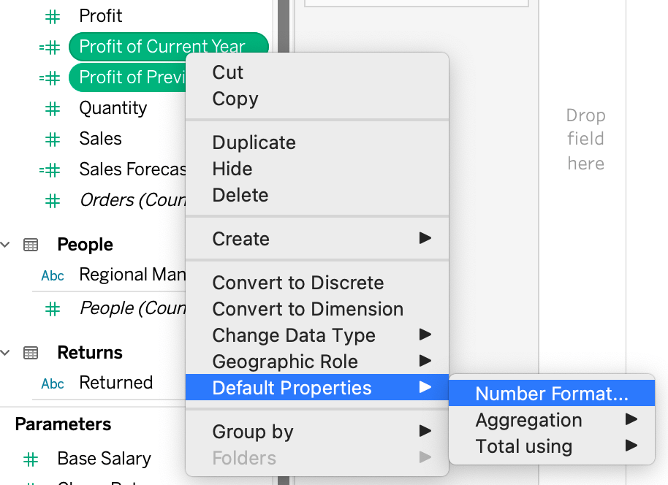The image size is (668, 485).
Task: Click the Abc icon beside Returned
Action: (53, 383)
